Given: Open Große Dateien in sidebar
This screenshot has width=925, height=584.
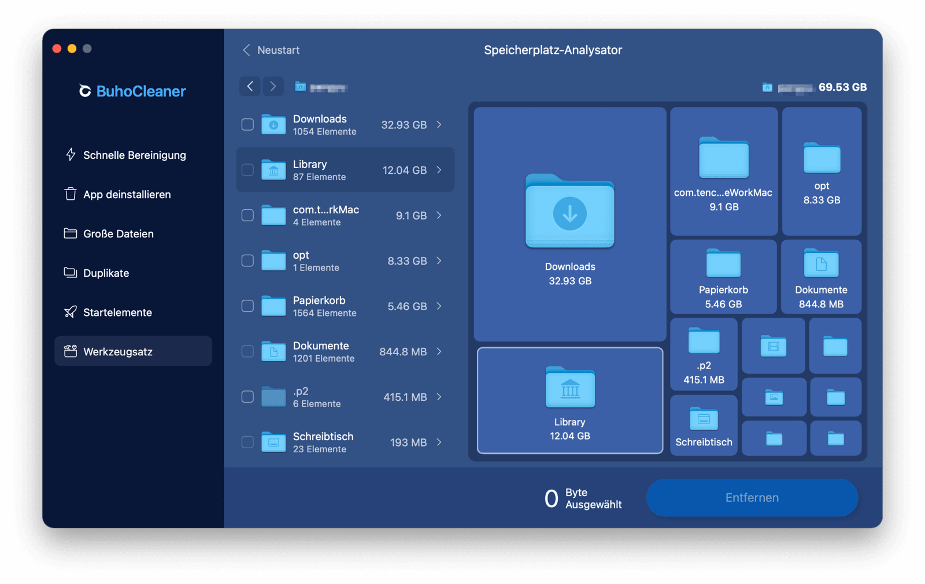Looking at the screenshot, I should tap(133, 233).
